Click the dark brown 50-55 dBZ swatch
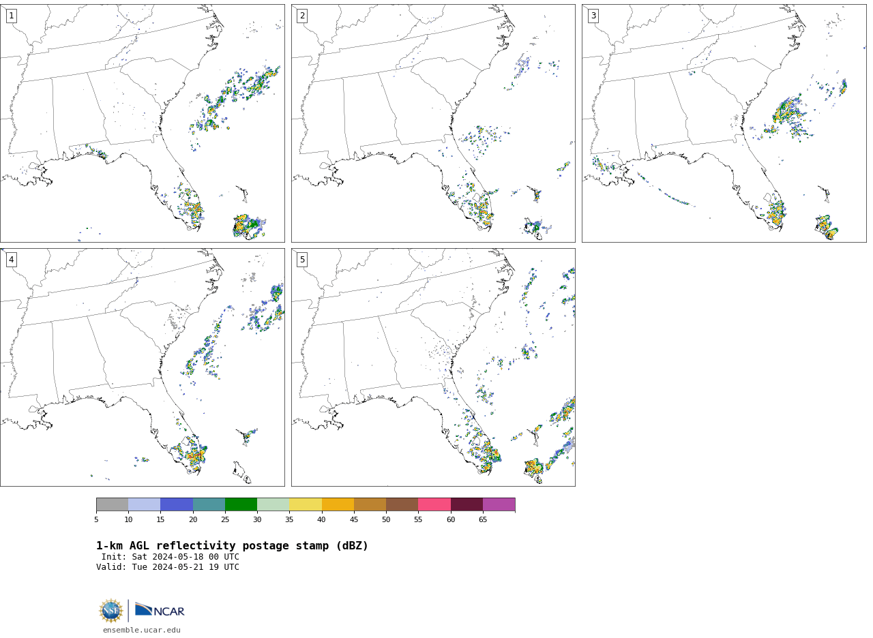The width and height of the screenshot is (873, 638). pyautogui.click(x=402, y=504)
